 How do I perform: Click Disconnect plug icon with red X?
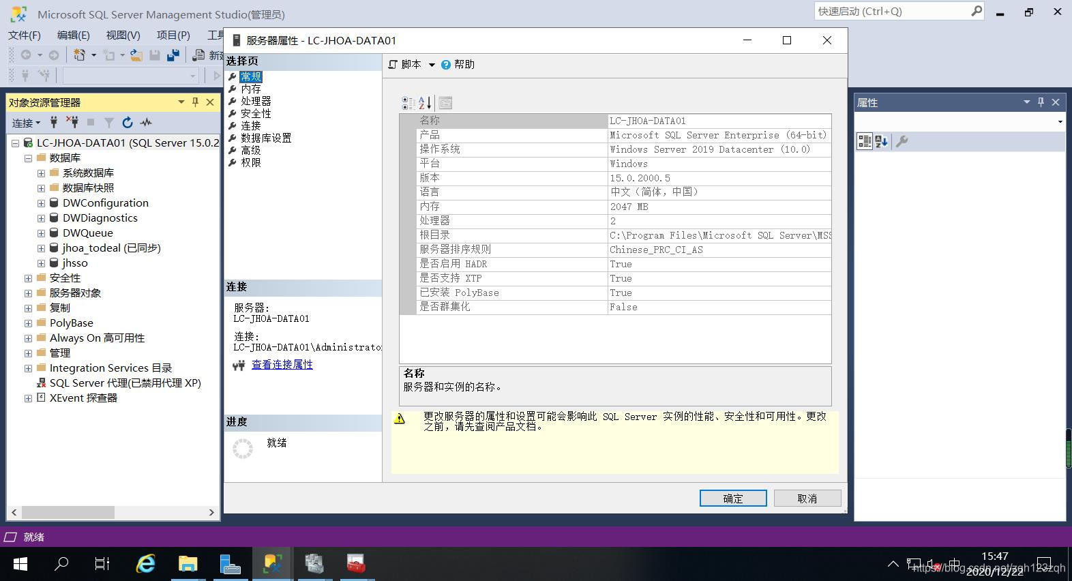pyautogui.click(x=72, y=123)
